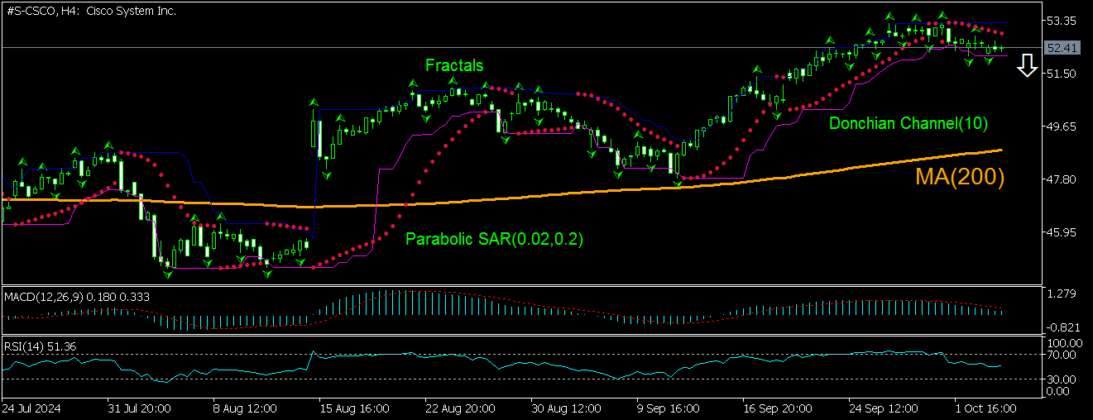This screenshot has height=420, width=1093.
Task: Click the 24 Jul 2024 date label
Action: [31, 408]
